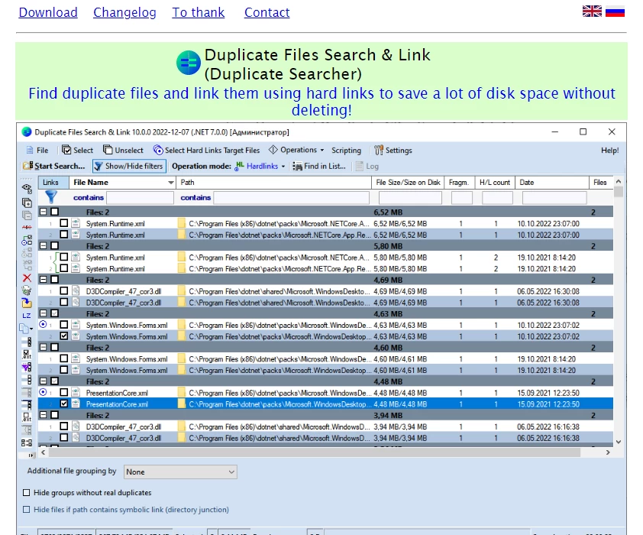Image resolution: width=643 pixels, height=535 pixels.
Task: Check the 6,52 MB group checkbox
Action: [x=54, y=212]
